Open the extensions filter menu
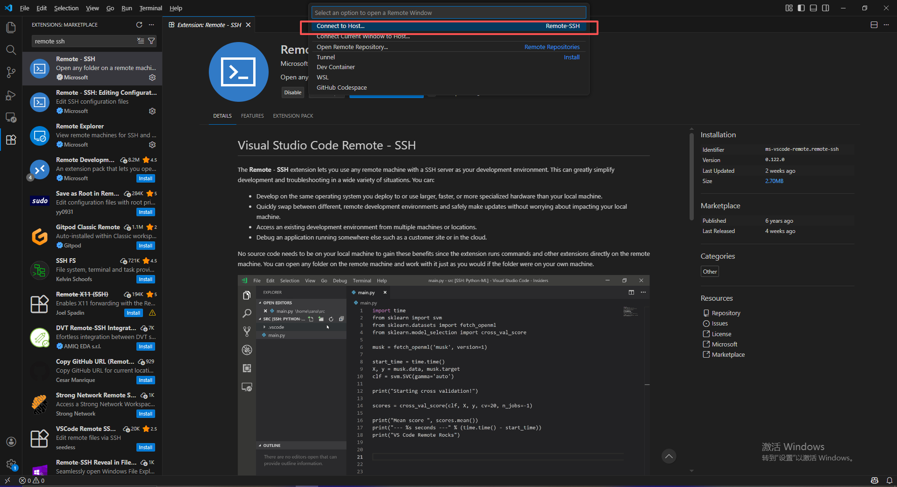Screen dimensions: 897x487 [151, 41]
